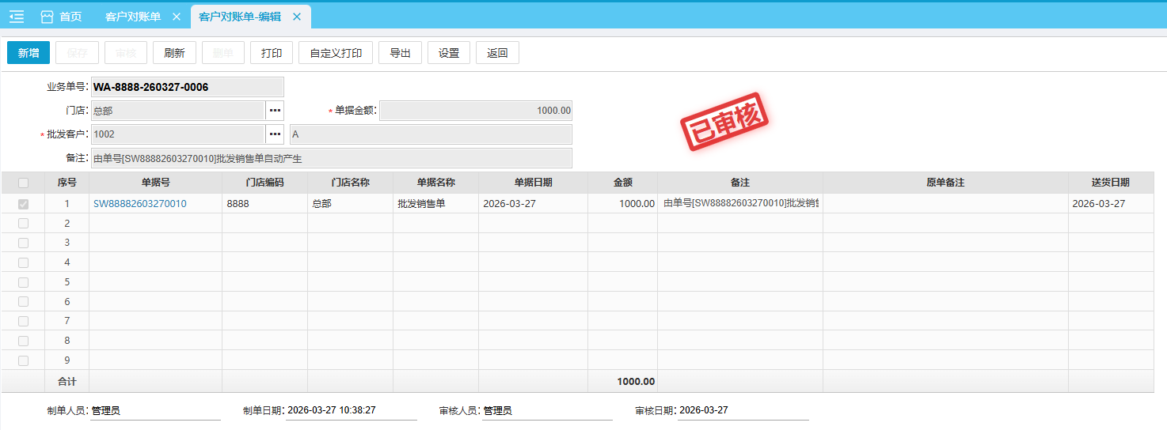1167x430 pixels.
Task: Click the 新增 button
Action: [x=29, y=53]
